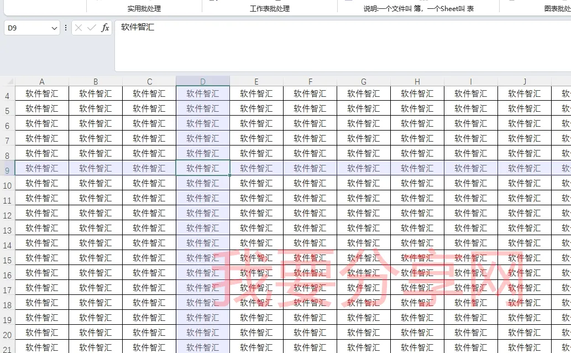Select column H header
This screenshot has height=353, width=571.
tap(417, 81)
